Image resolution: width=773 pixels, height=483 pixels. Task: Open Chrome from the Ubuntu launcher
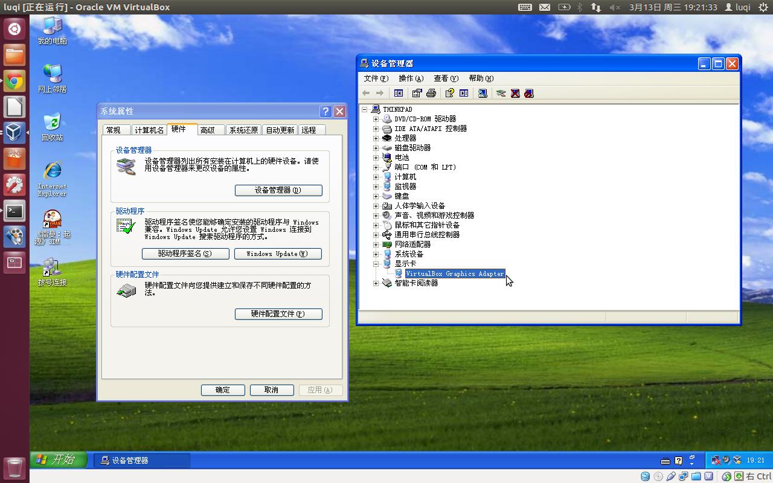14,81
